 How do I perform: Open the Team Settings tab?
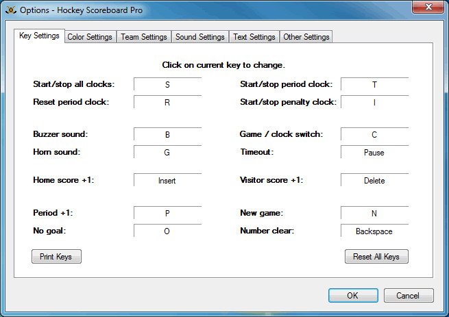coord(144,37)
